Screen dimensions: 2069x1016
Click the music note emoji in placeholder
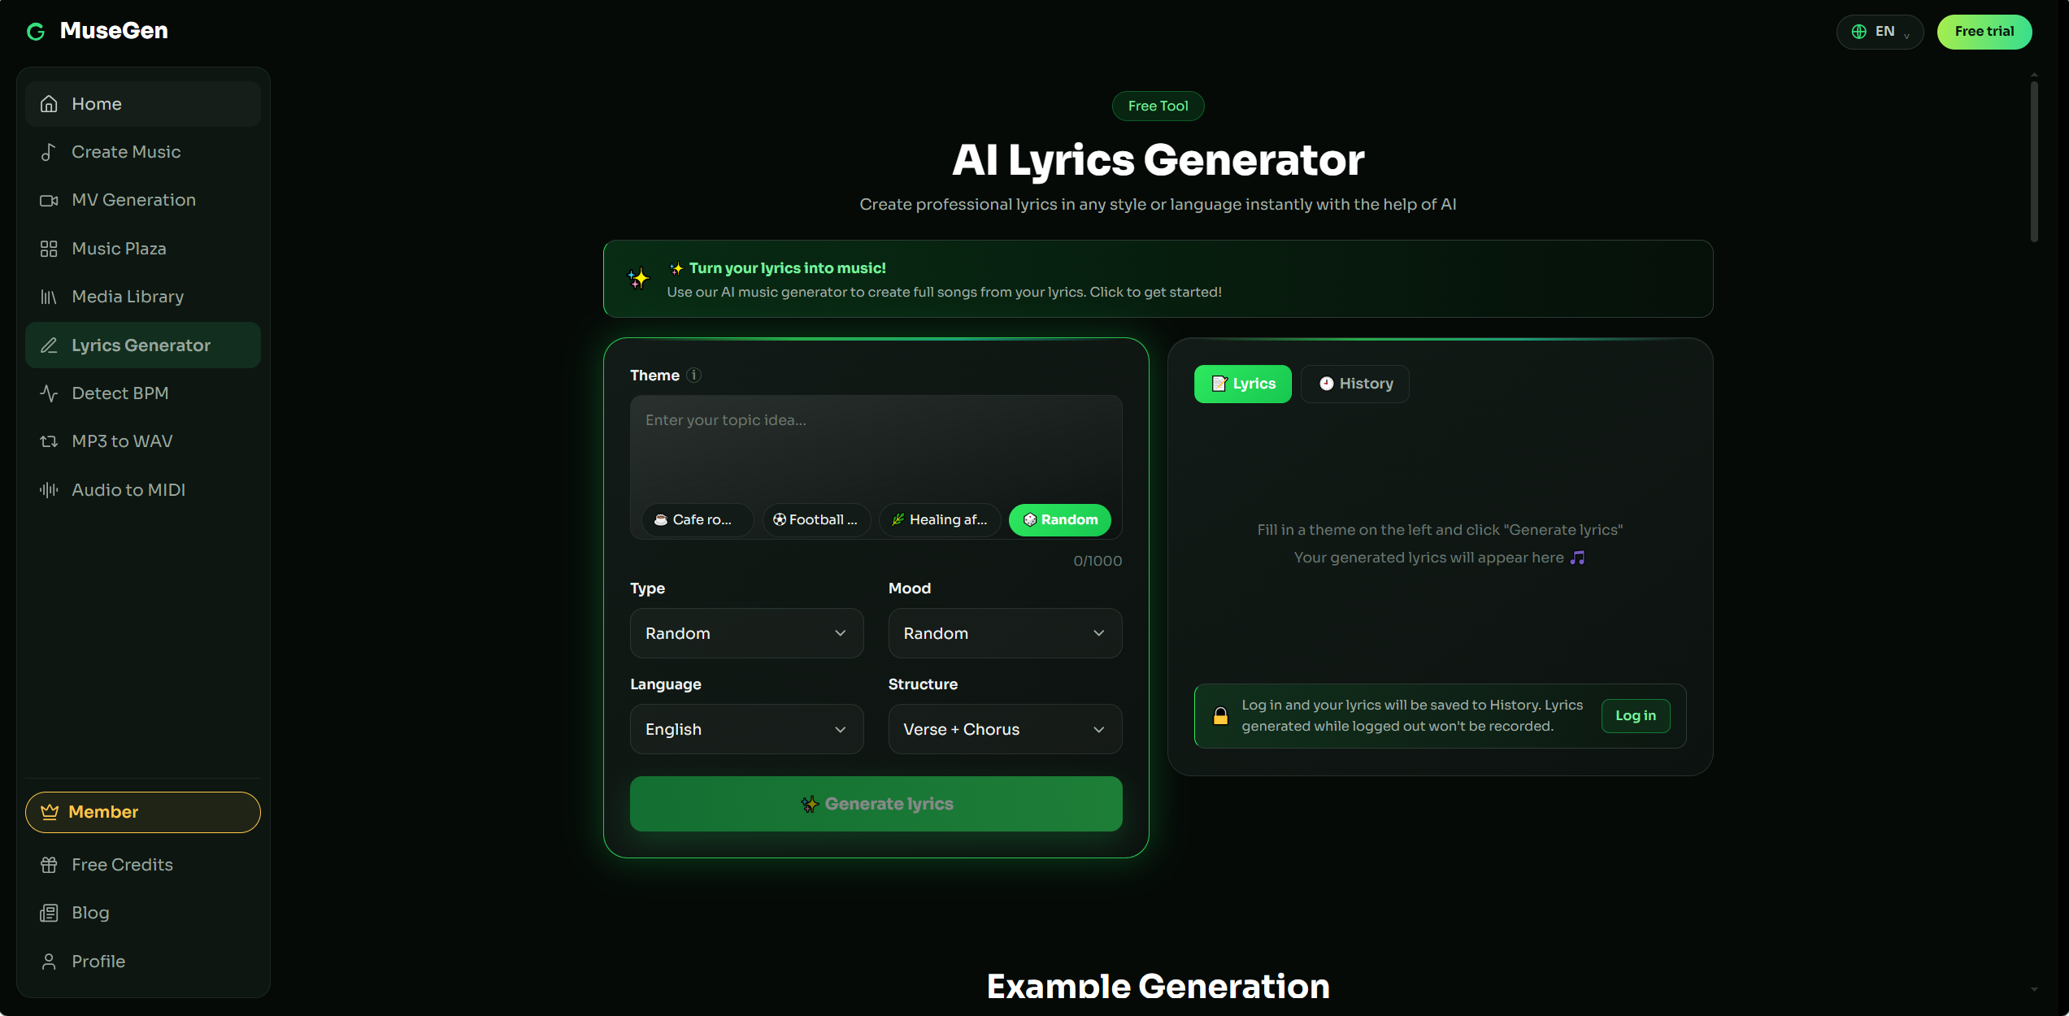click(1577, 558)
